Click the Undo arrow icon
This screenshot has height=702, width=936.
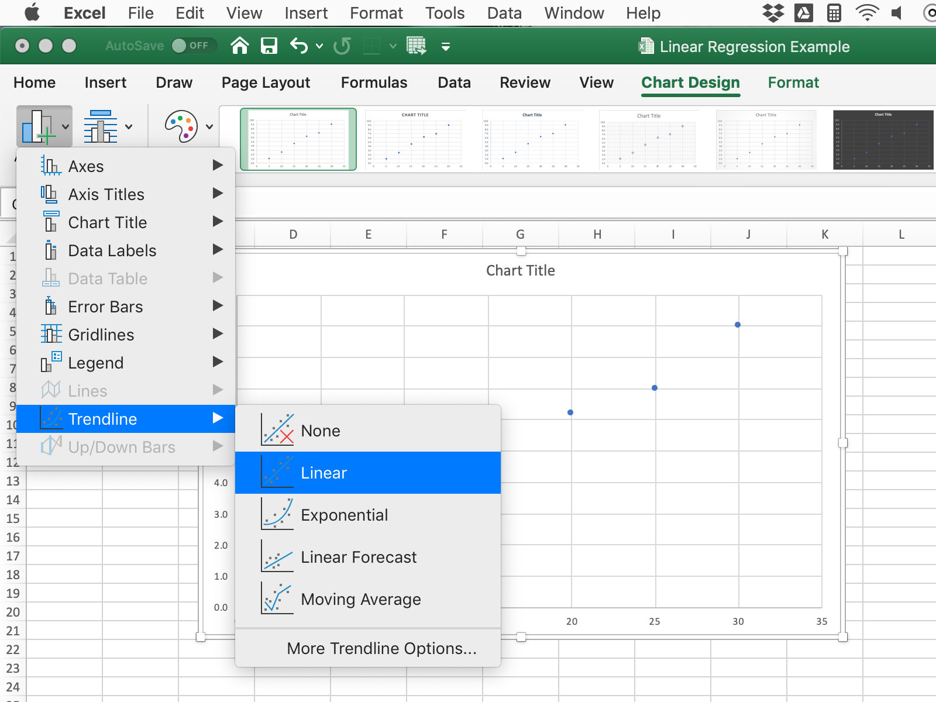tap(299, 46)
